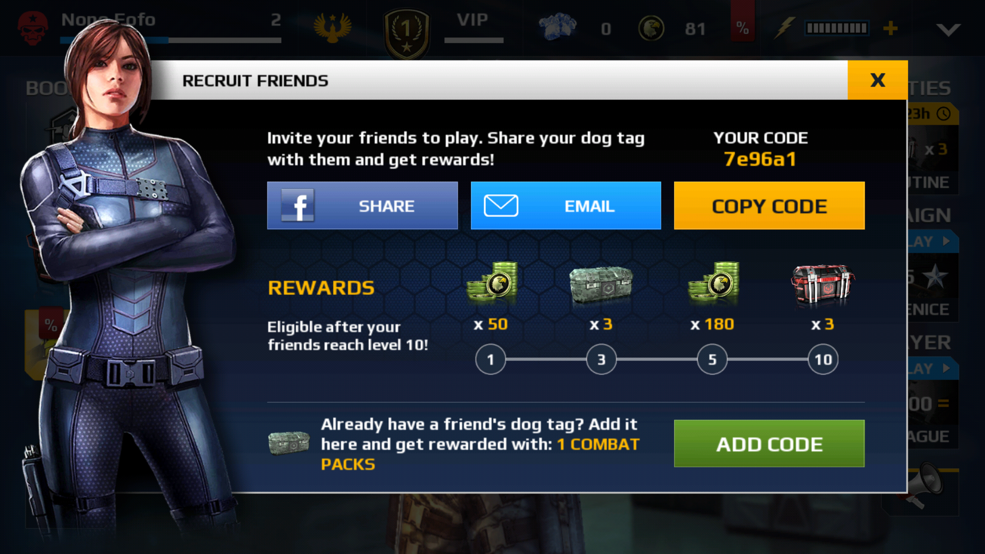Click milestone marker 1 on rewards track
Image resolution: width=985 pixels, height=554 pixels.
[490, 360]
